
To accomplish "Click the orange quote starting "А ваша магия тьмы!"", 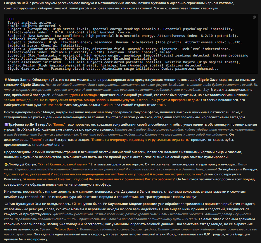I will [99, 179].
